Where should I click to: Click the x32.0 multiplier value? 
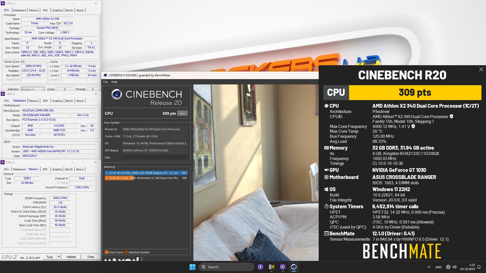(33, 71)
